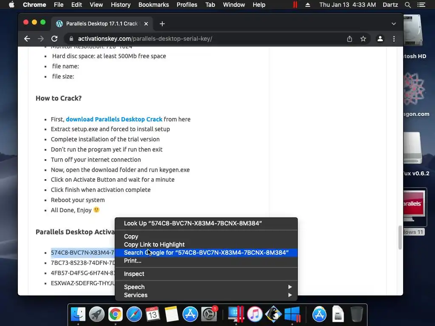Close the Parallels Desktop 17.1.1 Crack tab
This screenshot has height=326, width=435.
146,24
